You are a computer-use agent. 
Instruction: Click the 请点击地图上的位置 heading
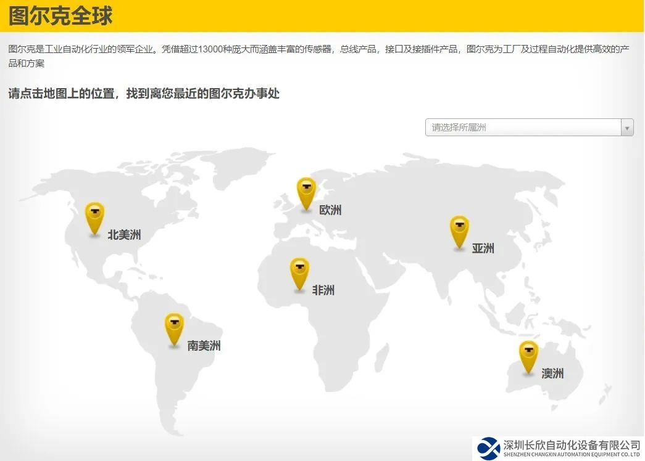pos(141,94)
